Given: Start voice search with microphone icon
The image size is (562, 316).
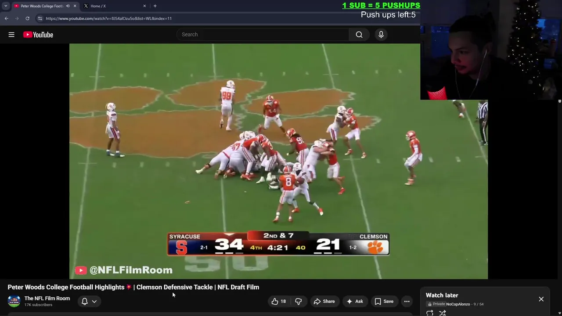Looking at the screenshot, I should 381,35.
